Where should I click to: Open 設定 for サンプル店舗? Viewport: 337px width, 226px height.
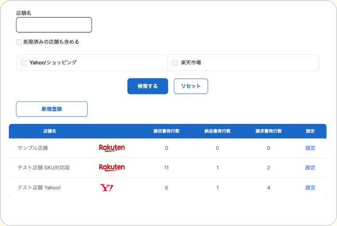pyautogui.click(x=310, y=148)
